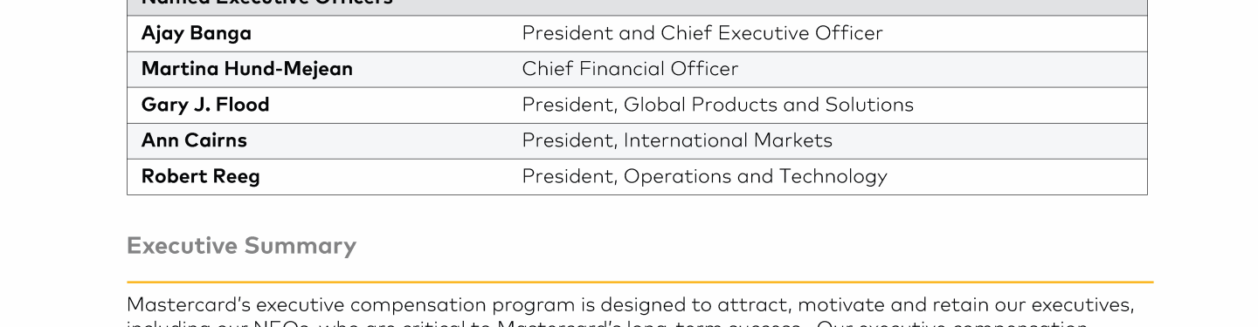Click the Chief Financial Officer text
Image resolution: width=1258 pixels, height=327 pixels.
tap(630, 69)
